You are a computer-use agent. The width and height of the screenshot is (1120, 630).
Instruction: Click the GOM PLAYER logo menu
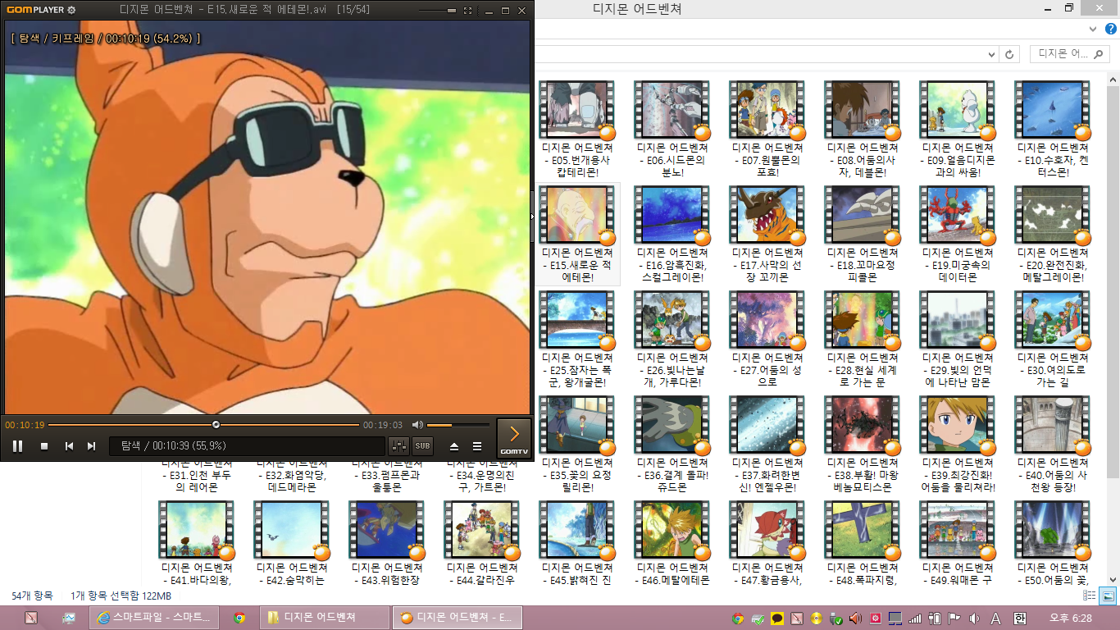[34, 10]
